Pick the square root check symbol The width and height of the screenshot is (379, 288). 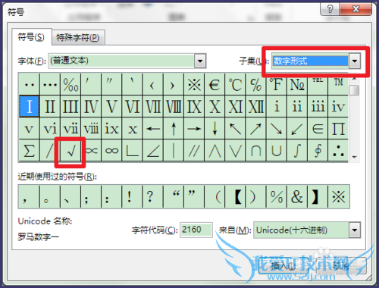tap(70, 151)
